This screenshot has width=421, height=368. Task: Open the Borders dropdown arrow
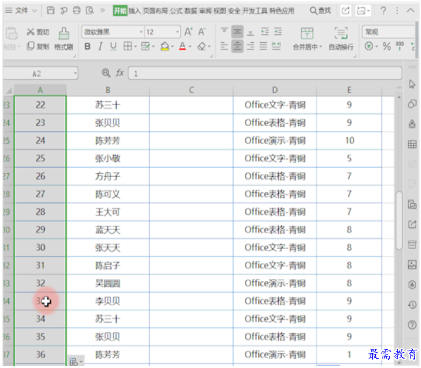(x=135, y=47)
